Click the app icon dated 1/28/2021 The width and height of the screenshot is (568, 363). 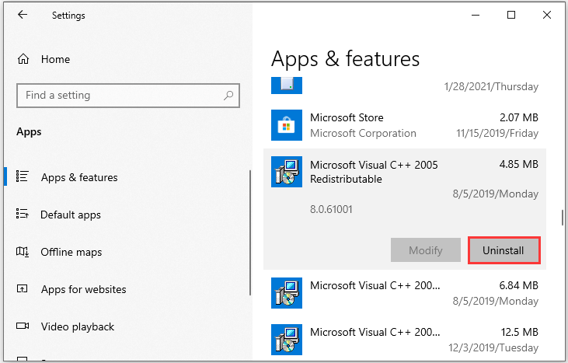pyautogui.click(x=287, y=86)
